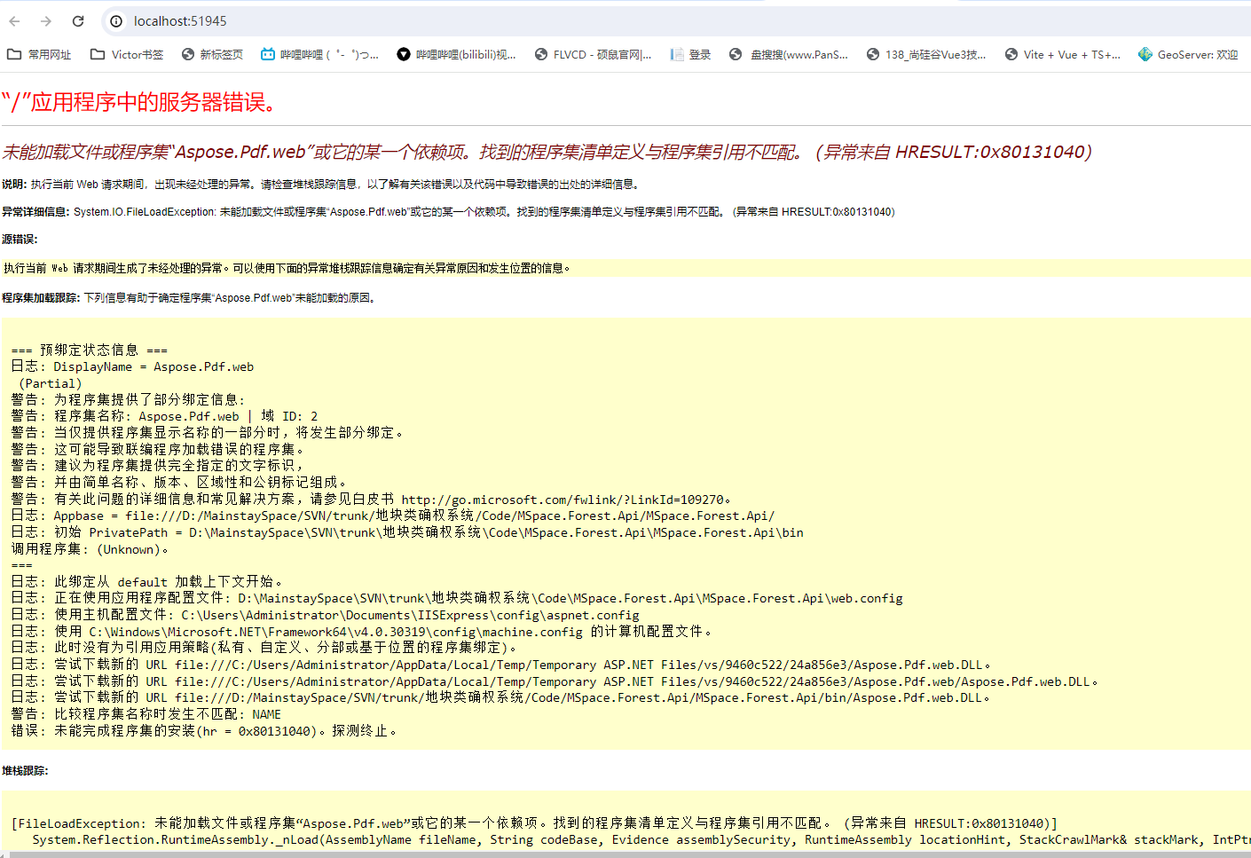Click the 程序集加载跟踪 label line

click(190, 298)
